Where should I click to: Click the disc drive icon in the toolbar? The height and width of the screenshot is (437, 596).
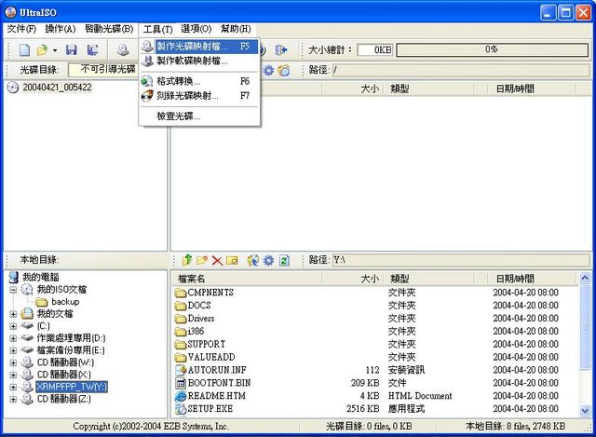tap(122, 49)
